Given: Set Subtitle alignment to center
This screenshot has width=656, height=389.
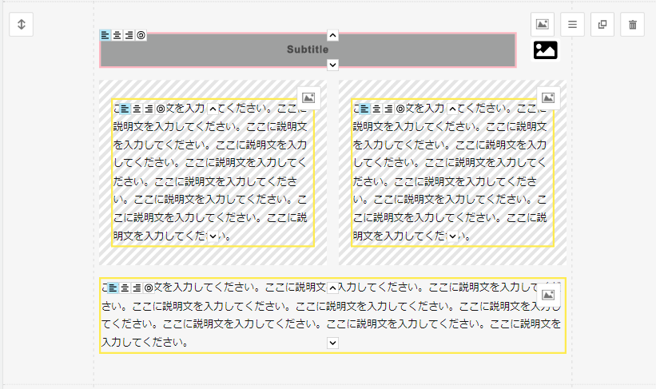Looking at the screenshot, I should [117, 35].
